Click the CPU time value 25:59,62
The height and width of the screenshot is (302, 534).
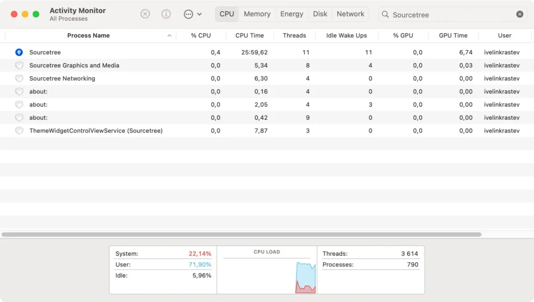[x=254, y=53]
